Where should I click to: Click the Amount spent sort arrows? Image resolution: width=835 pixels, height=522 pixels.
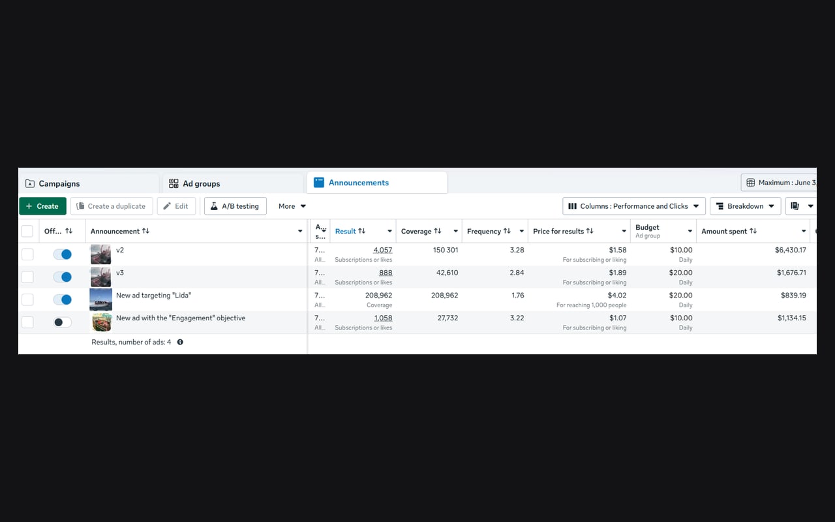click(753, 231)
